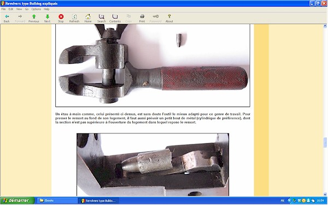Return to Home using the house icon
The image size is (328, 205).
coord(88,18)
